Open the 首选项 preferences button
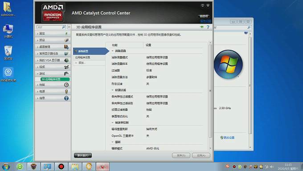The height and width of the screenshot is (171, 303). tap(204, 16)
